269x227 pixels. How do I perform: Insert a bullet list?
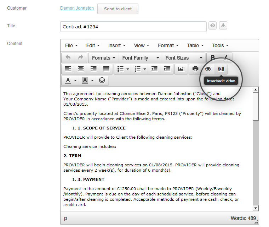[x=120, y=69]
